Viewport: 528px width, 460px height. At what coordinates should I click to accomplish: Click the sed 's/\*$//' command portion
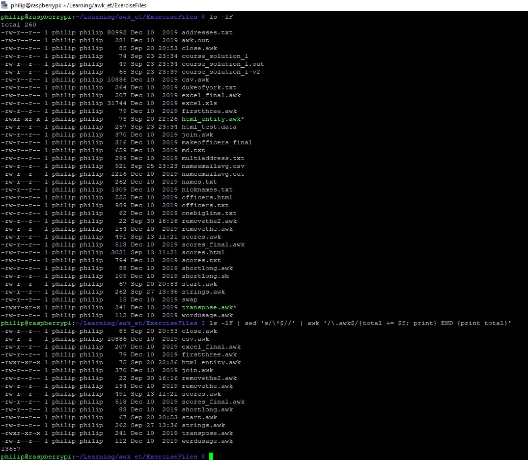click(x=270, y=323)
